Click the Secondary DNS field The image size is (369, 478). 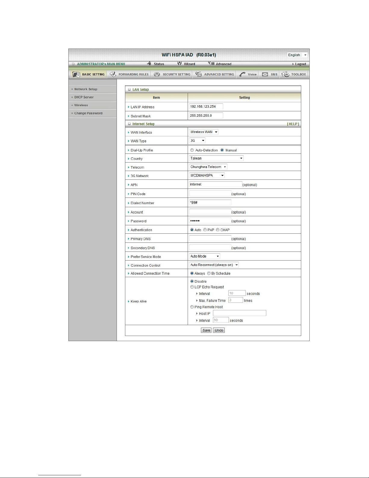pos(210,247)
